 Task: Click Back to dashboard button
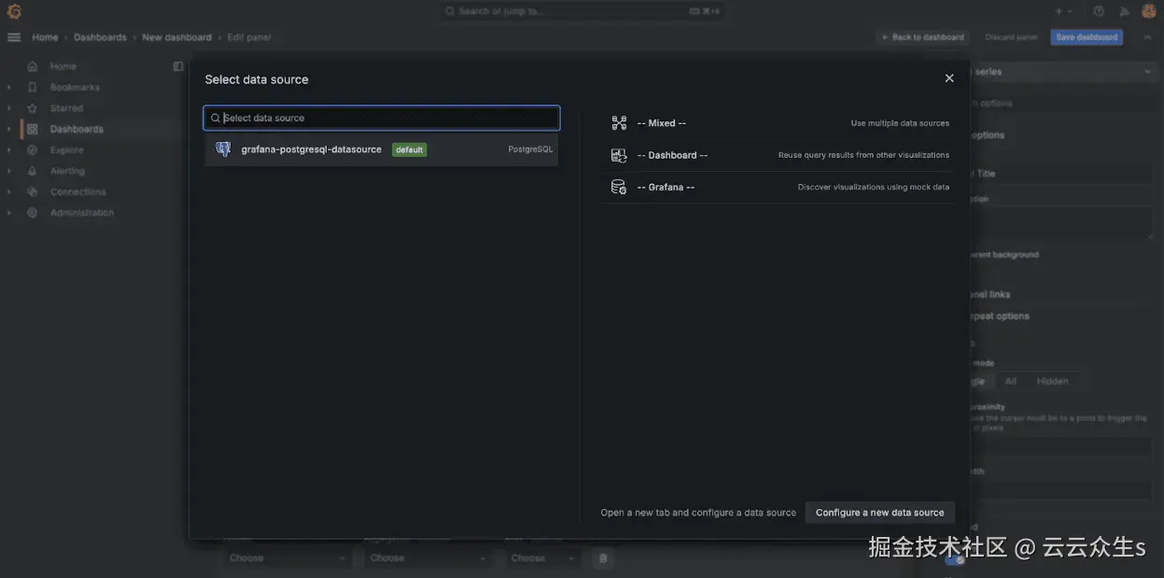tap(923, 37)
